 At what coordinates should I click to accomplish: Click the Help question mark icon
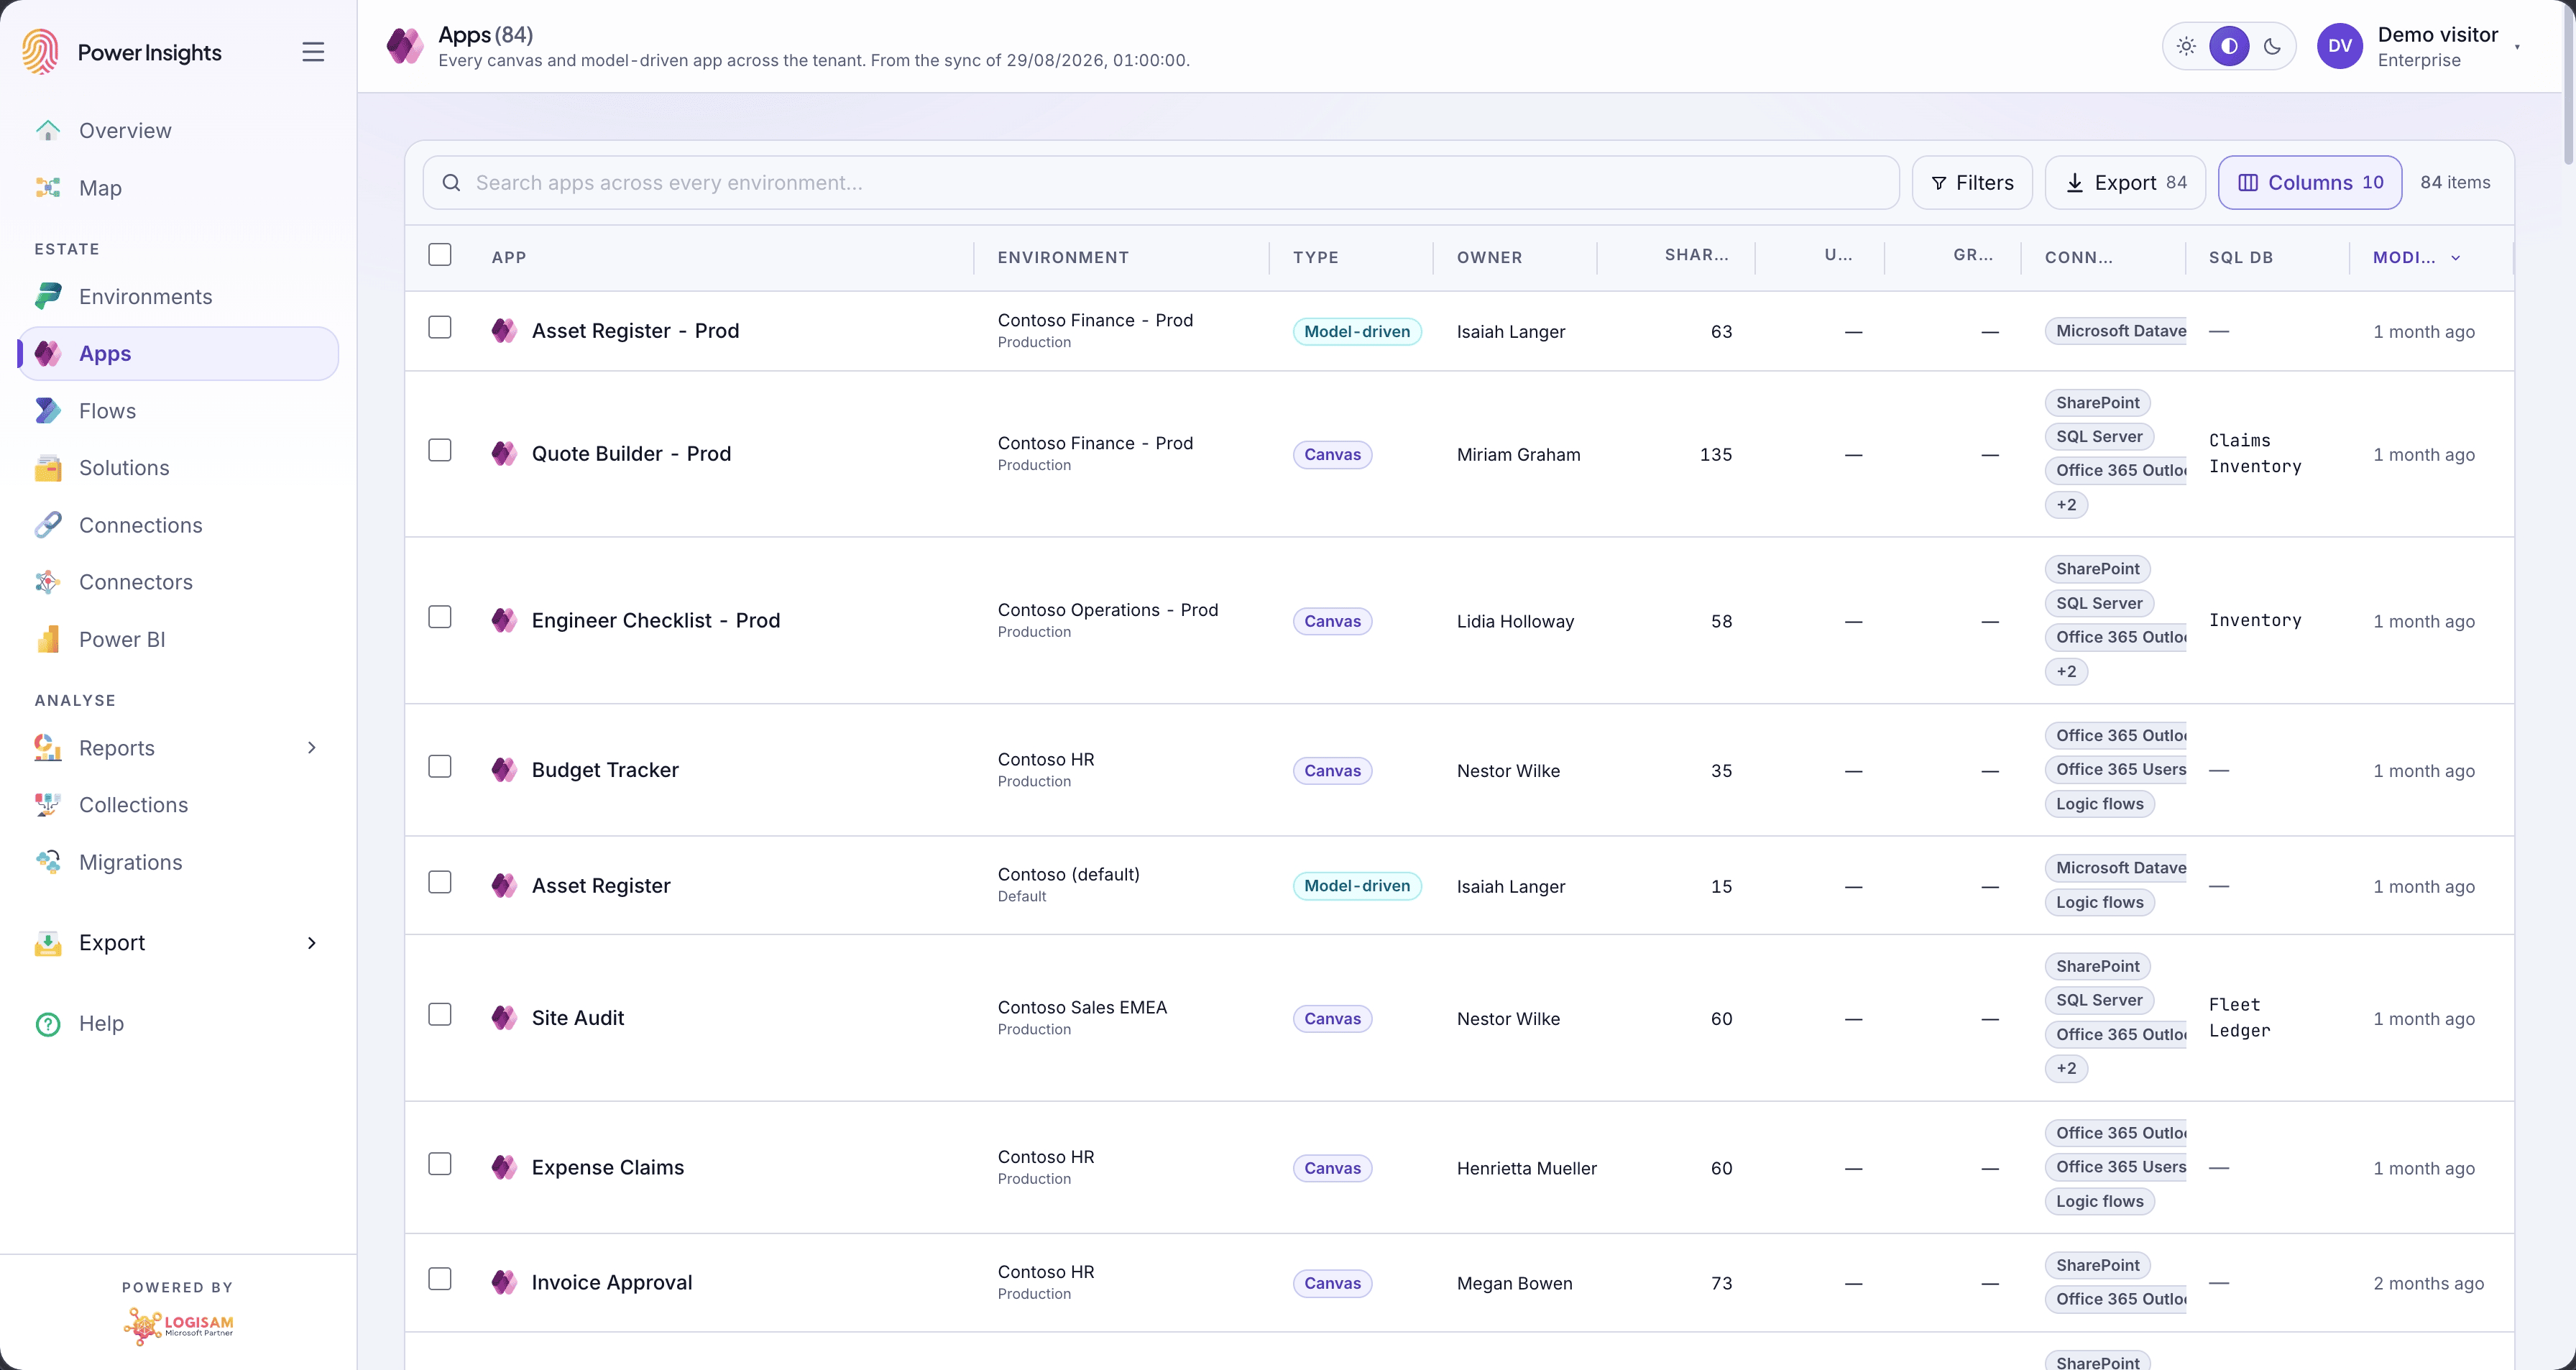pyautogui.click(x=48, y=1024)
